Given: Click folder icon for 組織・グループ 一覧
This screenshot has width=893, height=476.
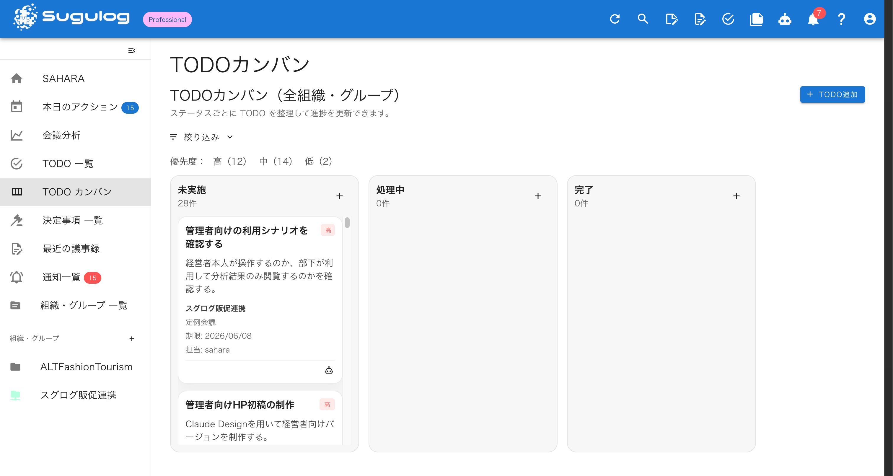Looking at the screenshot, I should 15,305.
